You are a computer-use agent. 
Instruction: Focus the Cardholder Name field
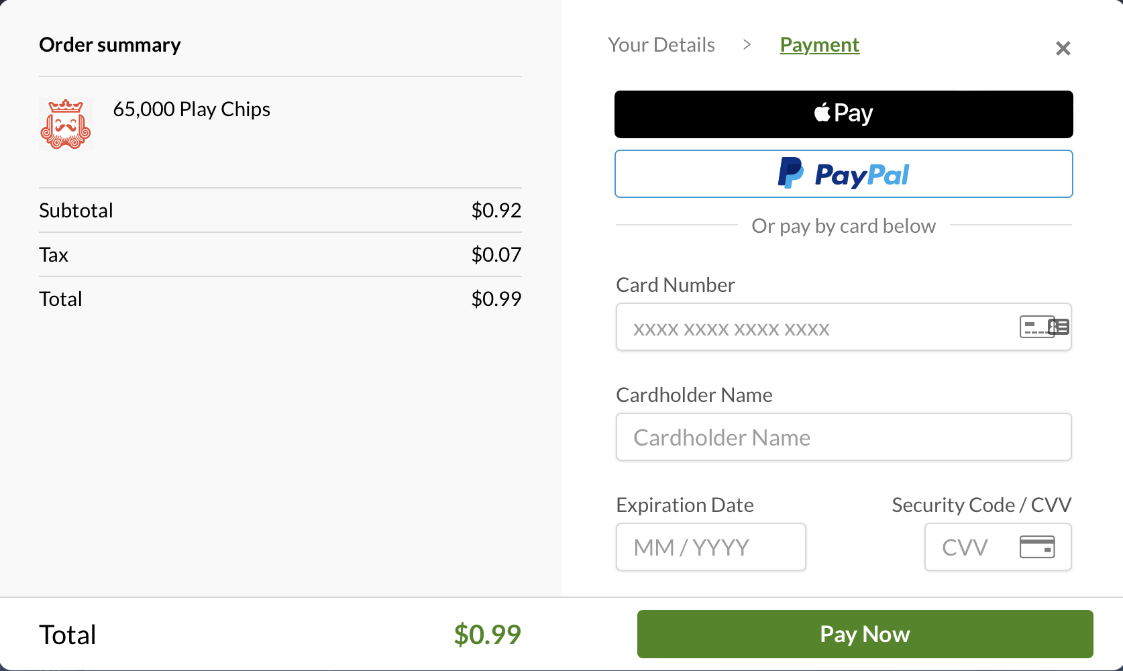click(x=844, y=437)
